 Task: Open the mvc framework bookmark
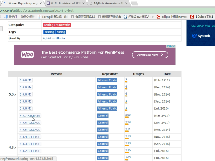coord(139,17)
